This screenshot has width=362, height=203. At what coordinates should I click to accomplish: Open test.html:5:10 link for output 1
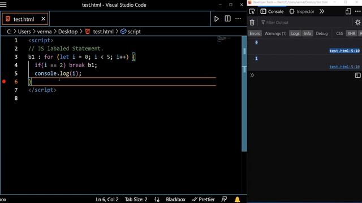click(344, 67)
